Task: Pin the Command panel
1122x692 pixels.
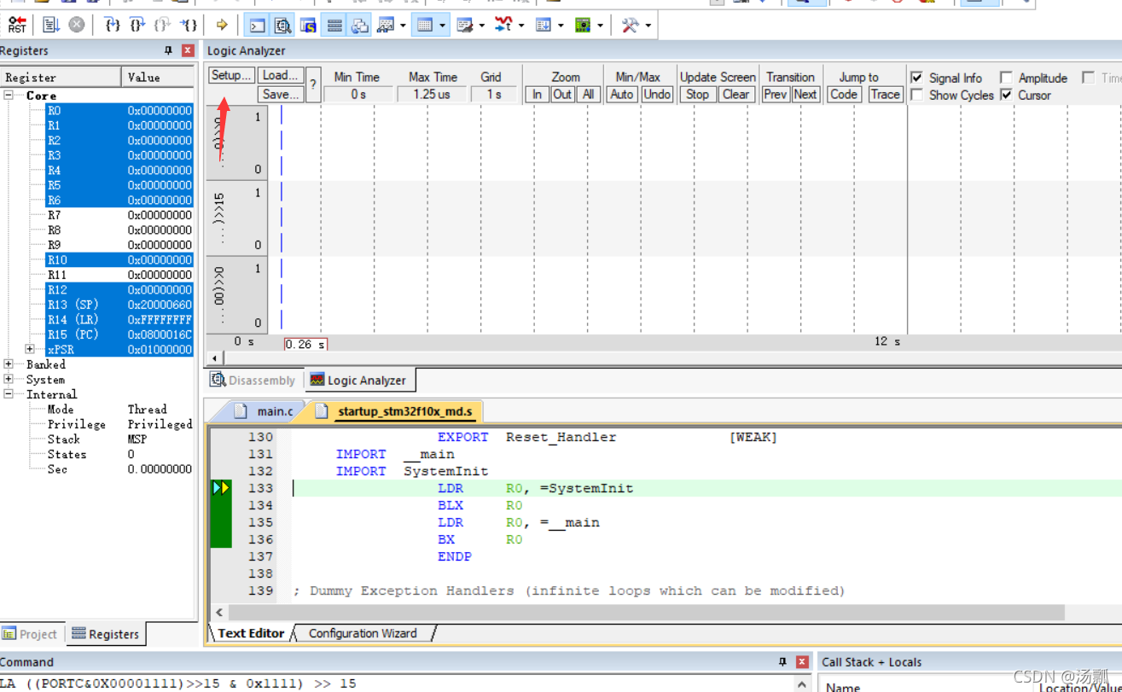Action: pyautogui.click(x=783, y=661)
